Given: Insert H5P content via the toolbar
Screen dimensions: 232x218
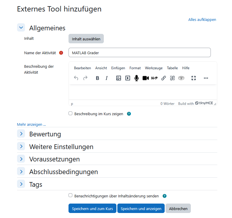Looking at the screenshot, I should tap(154, 78).
